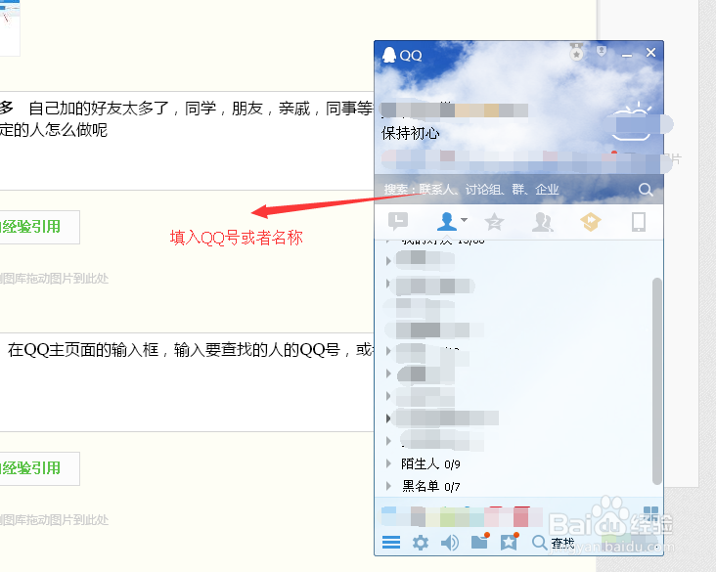The image size is (716, 572).
Task: Click 经验引用 button below the 自己加的好友太多了 box
Action: (x=39, y=227)
